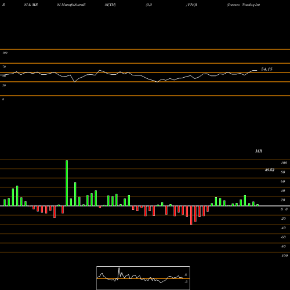Click the MR axis label -100

point(284,256)
